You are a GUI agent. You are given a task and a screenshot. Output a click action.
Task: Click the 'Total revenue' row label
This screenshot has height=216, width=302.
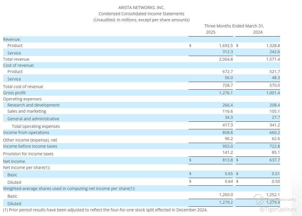(x=16, y=59)
